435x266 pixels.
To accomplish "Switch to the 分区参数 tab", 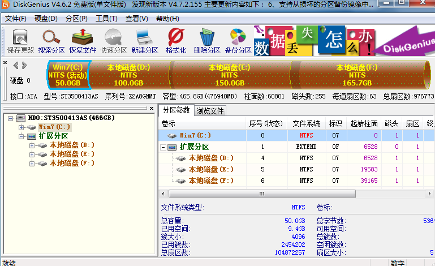I will click(x=176, y=110).
